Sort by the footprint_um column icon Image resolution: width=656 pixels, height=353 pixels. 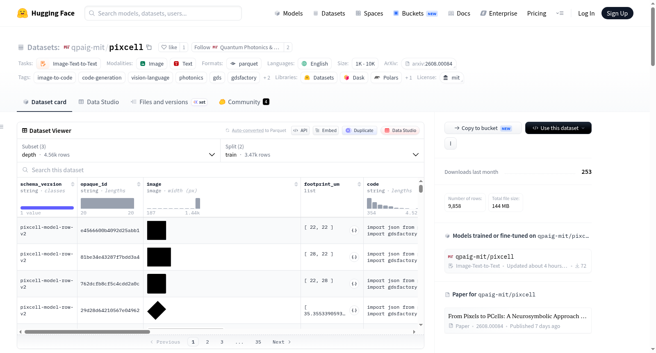tap(359, 184)
